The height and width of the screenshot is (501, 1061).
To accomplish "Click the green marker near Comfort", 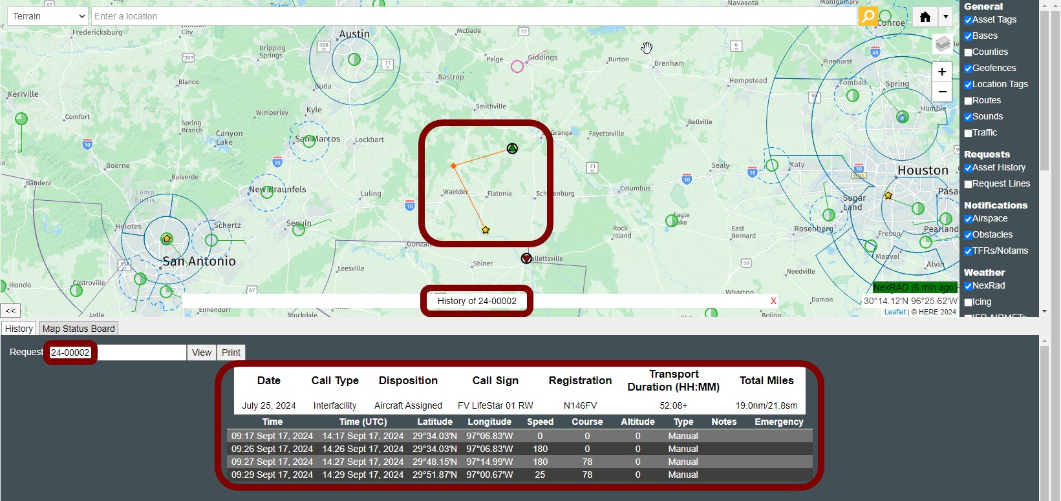I will (x=21, y=119).
